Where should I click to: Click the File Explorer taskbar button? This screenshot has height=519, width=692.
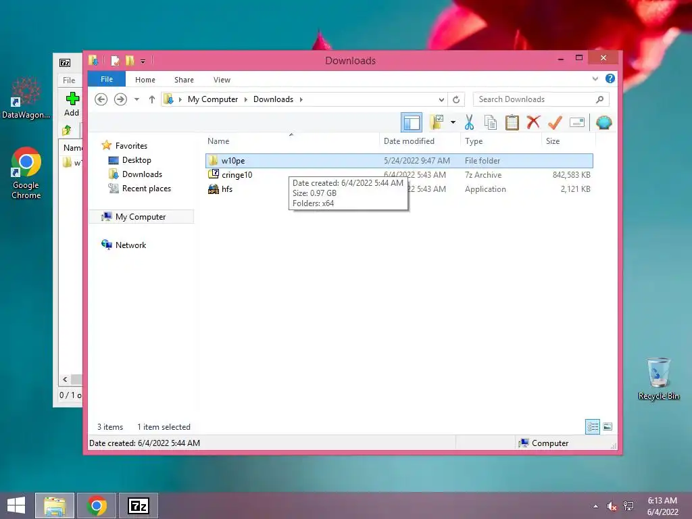(55, 505)
